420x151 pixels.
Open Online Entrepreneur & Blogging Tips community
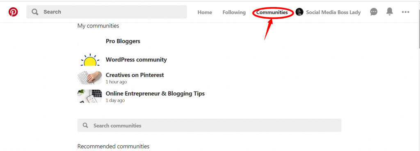[x=155, y=94]
